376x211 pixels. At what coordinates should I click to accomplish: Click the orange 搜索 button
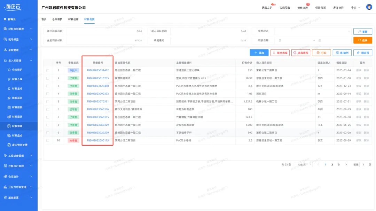click(x=362, y=40)
